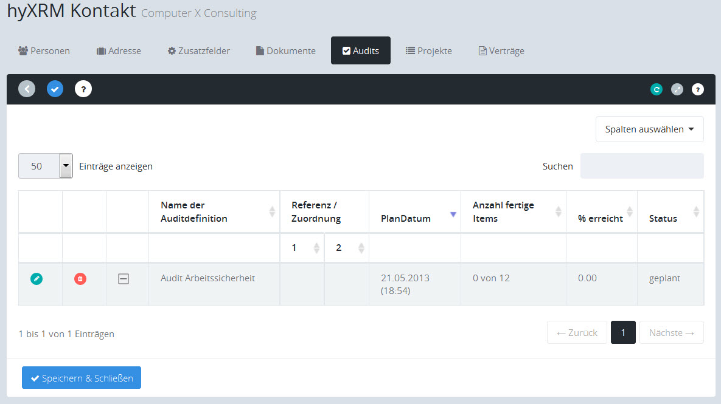Viewport: 721px width, 404px height.
Task: Go to page 1 in pagination
Action: (623, 332)
